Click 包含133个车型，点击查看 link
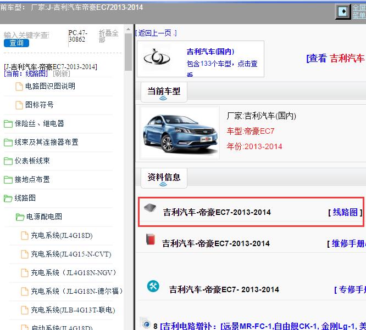The width and height of the screenshot is (366, 330). point(222,68)
